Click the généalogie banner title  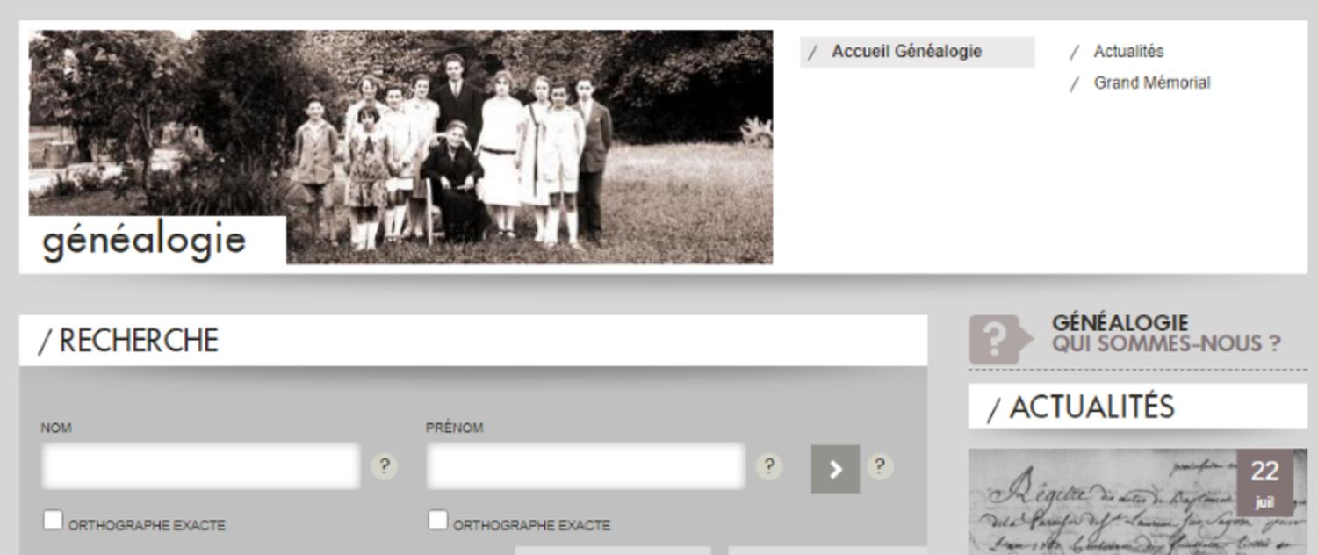(144, 241)
